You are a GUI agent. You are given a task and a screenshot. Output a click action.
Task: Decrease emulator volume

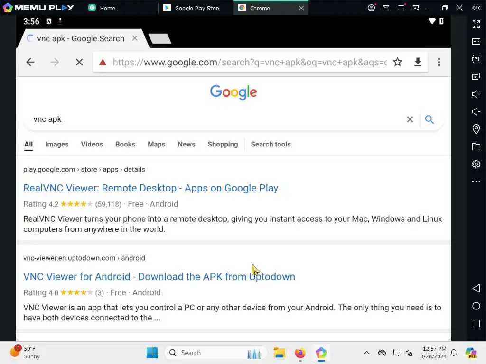[x=476, y=111]
